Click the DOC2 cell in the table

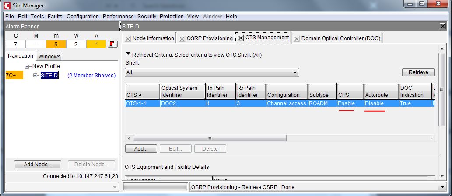[x=183, y=103]
